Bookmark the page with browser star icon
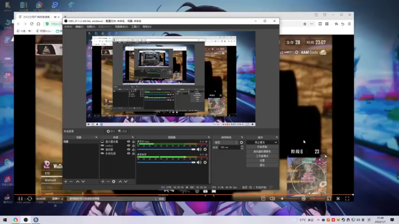This screenshot has width=399, height=224. click(305, 24)
